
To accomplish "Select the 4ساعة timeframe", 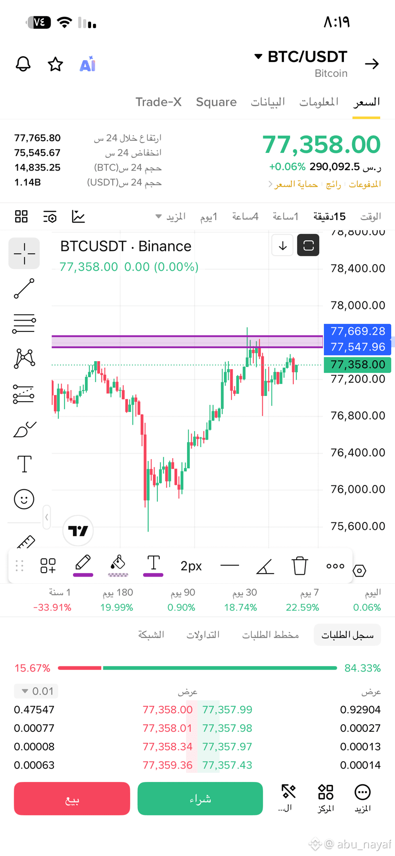I will (x=245, y=217).
